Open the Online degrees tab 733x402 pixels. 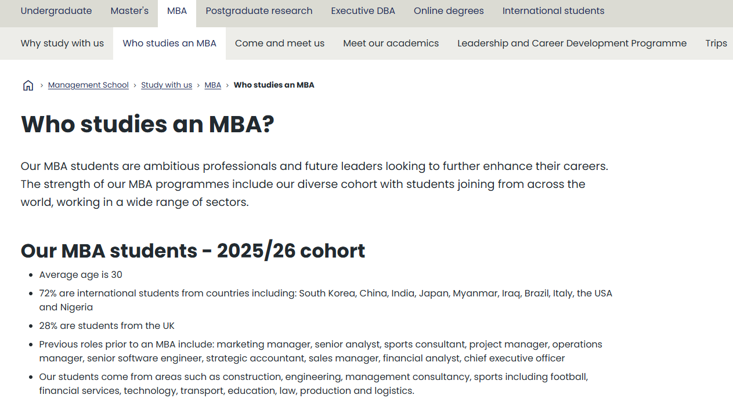coord(449,11)
